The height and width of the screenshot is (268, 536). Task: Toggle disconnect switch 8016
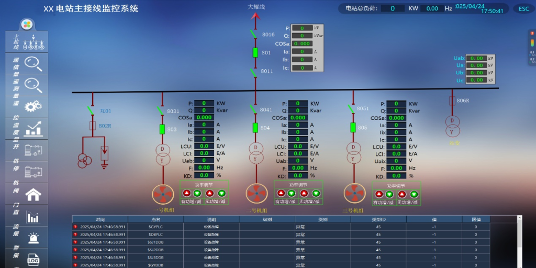point(254,34)
